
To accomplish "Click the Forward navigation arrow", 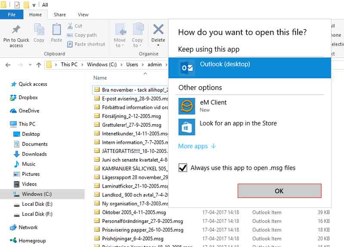I will tap(20, 65).
